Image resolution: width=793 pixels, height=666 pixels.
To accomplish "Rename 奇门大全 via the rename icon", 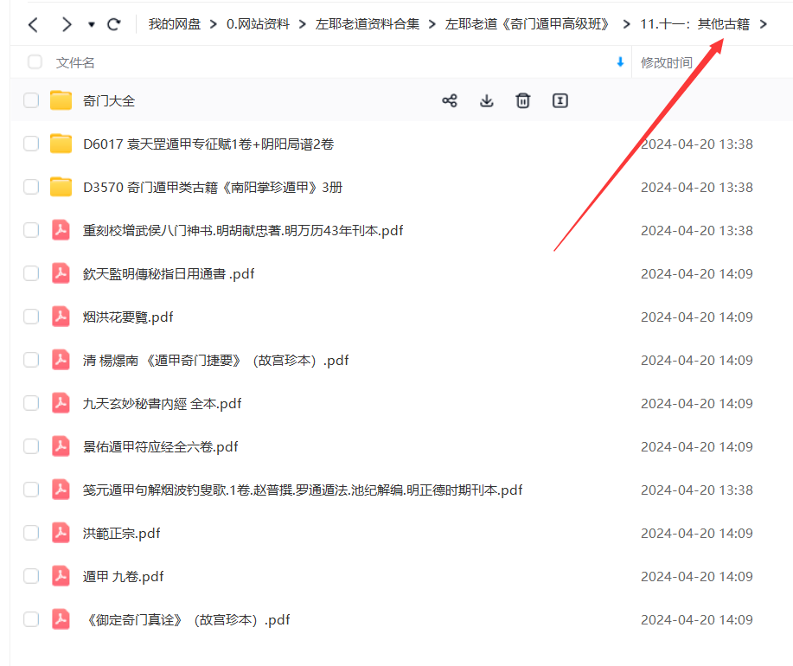I will 560,100.
